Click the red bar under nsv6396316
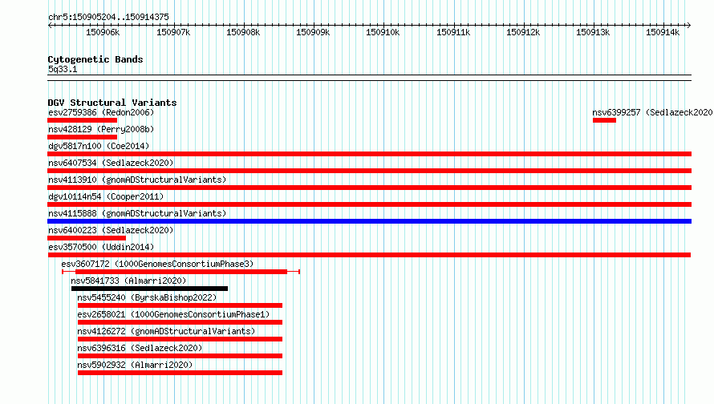The height and width of the screenshot is (404, 714). click(x=180, y=356)
